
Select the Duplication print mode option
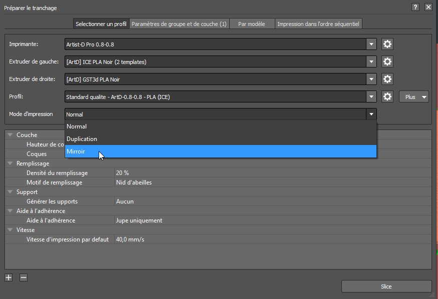tap(221, 139)
